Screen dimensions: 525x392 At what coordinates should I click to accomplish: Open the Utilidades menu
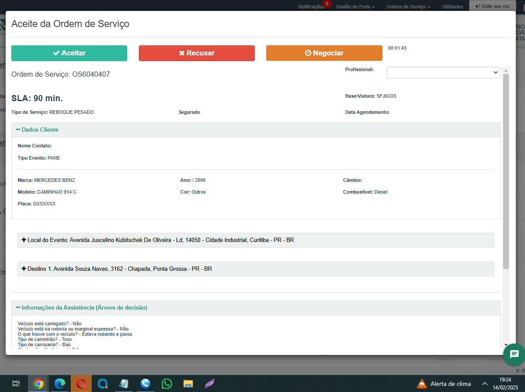[x=452, y=7]
